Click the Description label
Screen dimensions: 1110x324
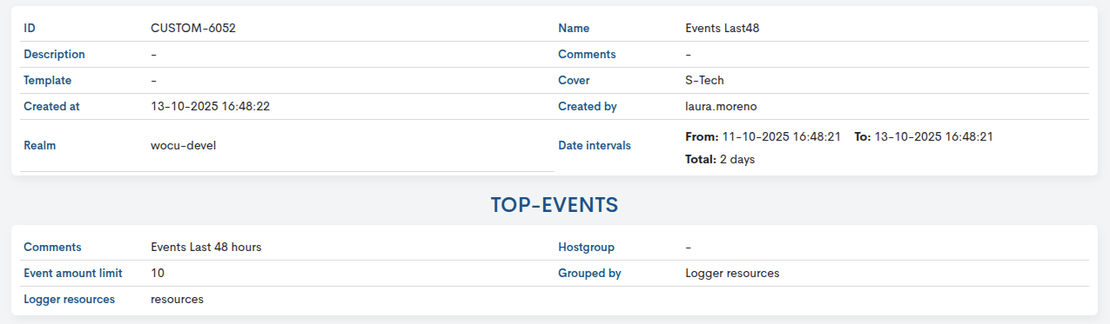(x=54, y=54)
